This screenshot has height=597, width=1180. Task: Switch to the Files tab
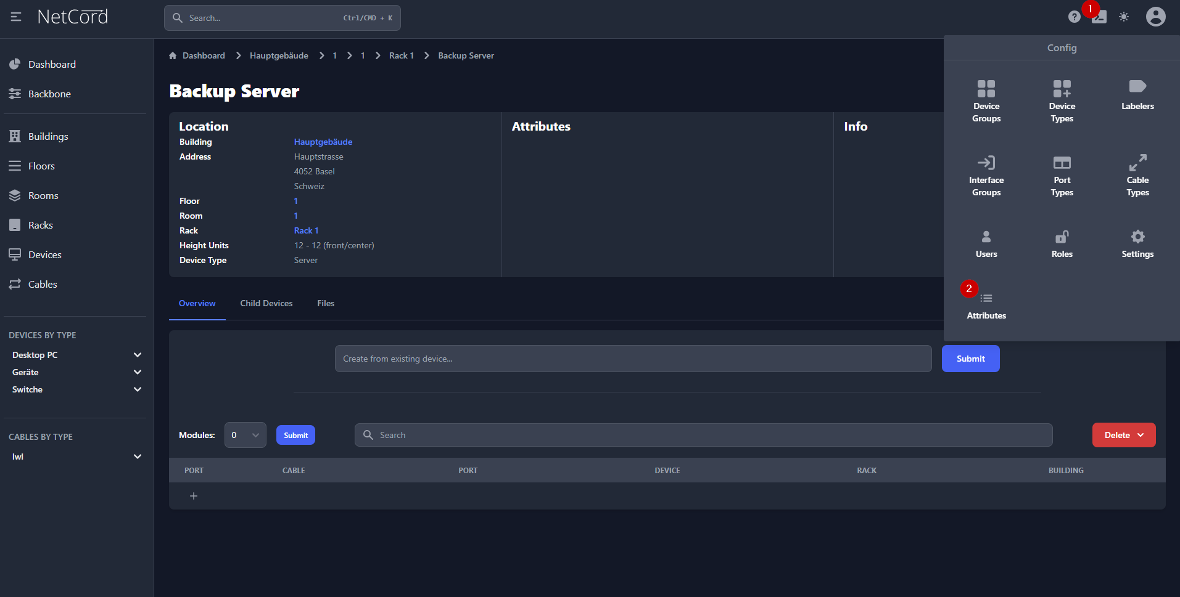[326, 303]
